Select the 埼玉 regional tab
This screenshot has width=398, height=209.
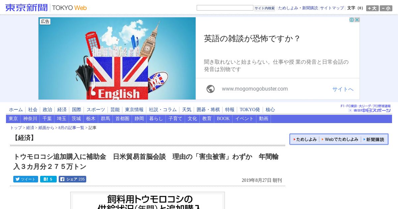pyautogui.click(x=62, y=119)
